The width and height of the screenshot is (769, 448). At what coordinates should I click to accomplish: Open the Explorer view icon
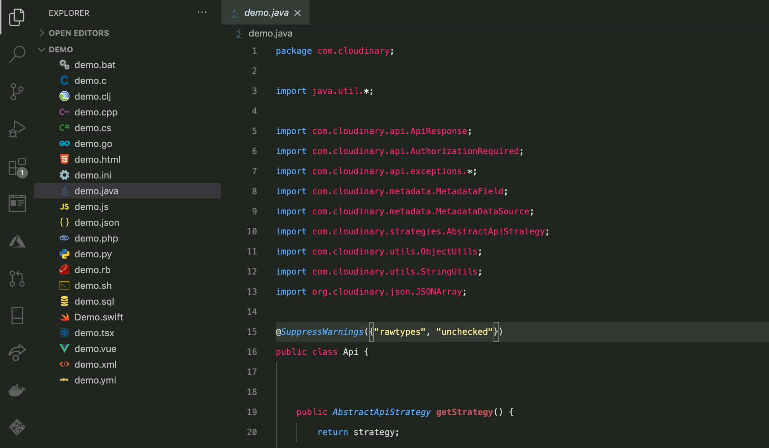point(17,17)
